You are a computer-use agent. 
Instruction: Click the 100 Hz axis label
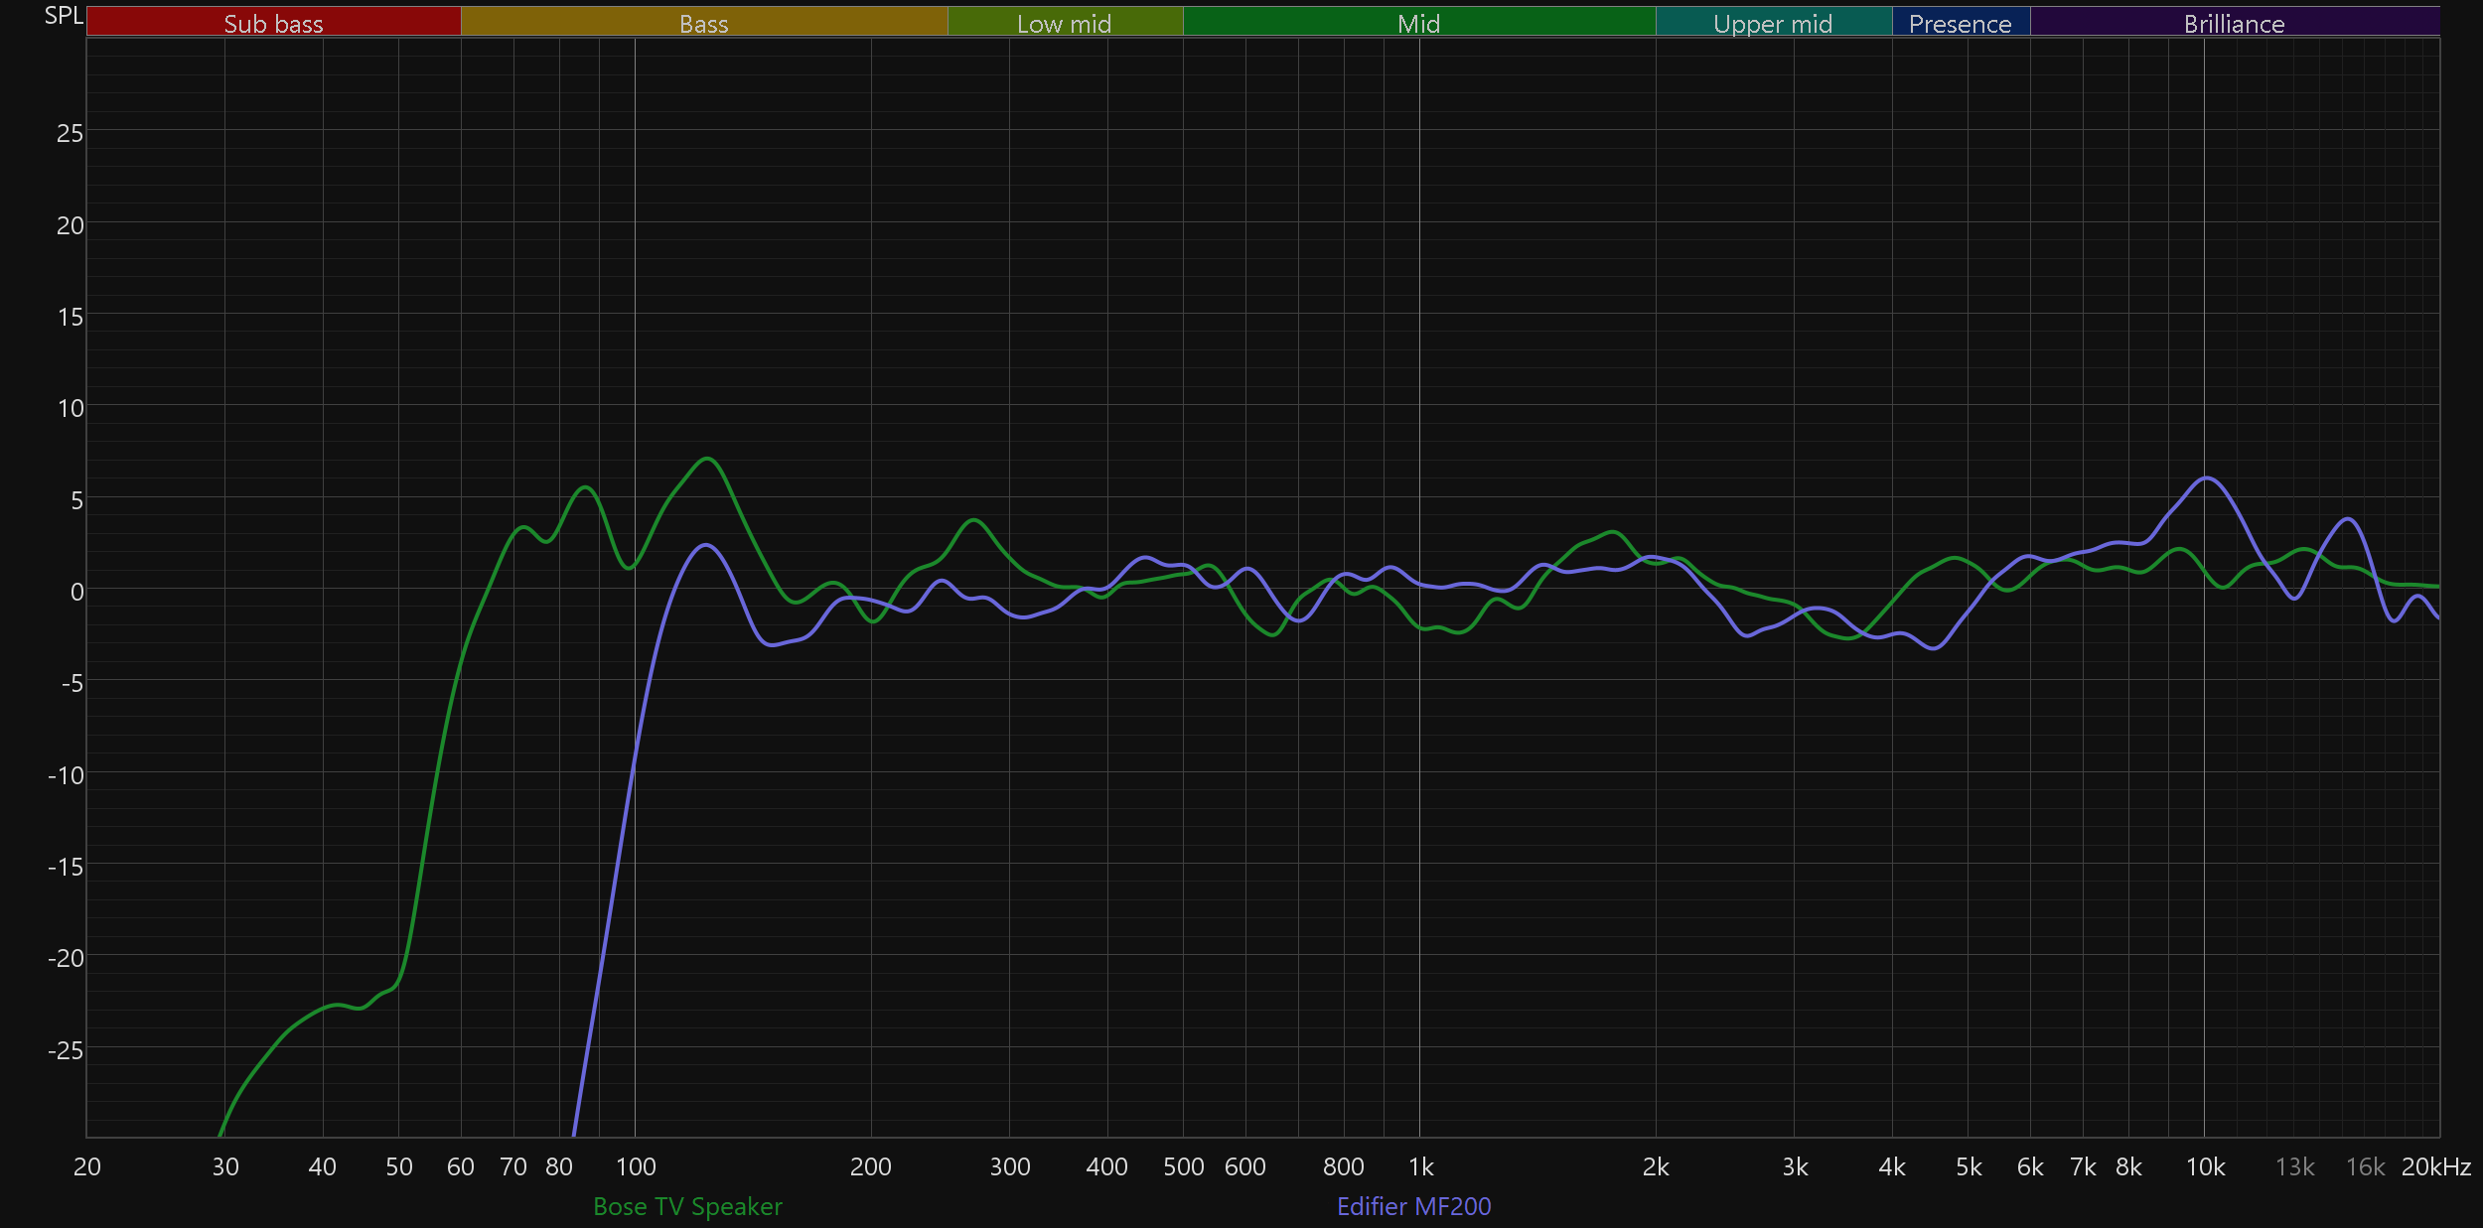(x=636, y=1166)
